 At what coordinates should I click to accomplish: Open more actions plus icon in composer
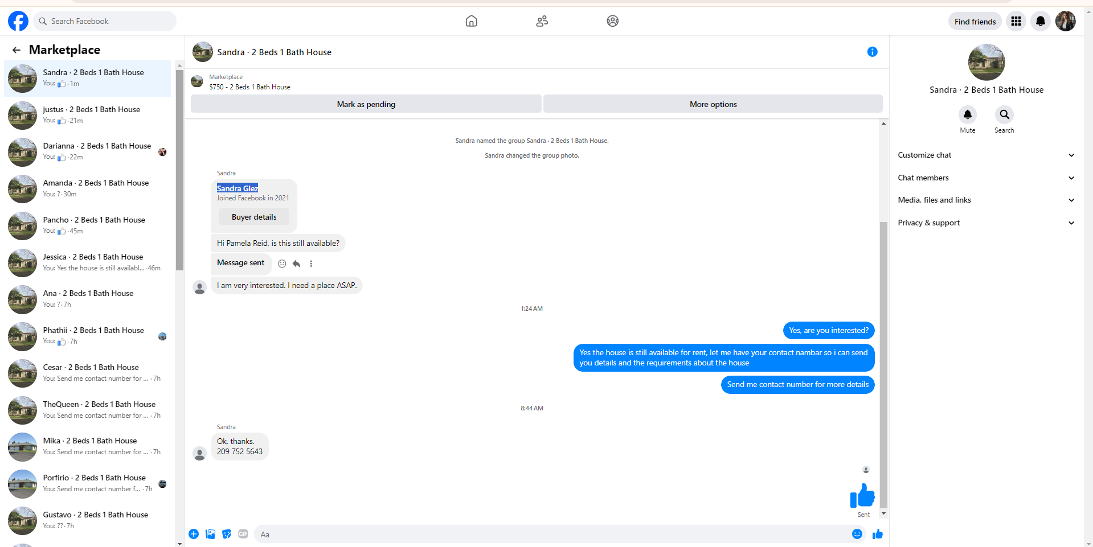(x=194, y=534)
